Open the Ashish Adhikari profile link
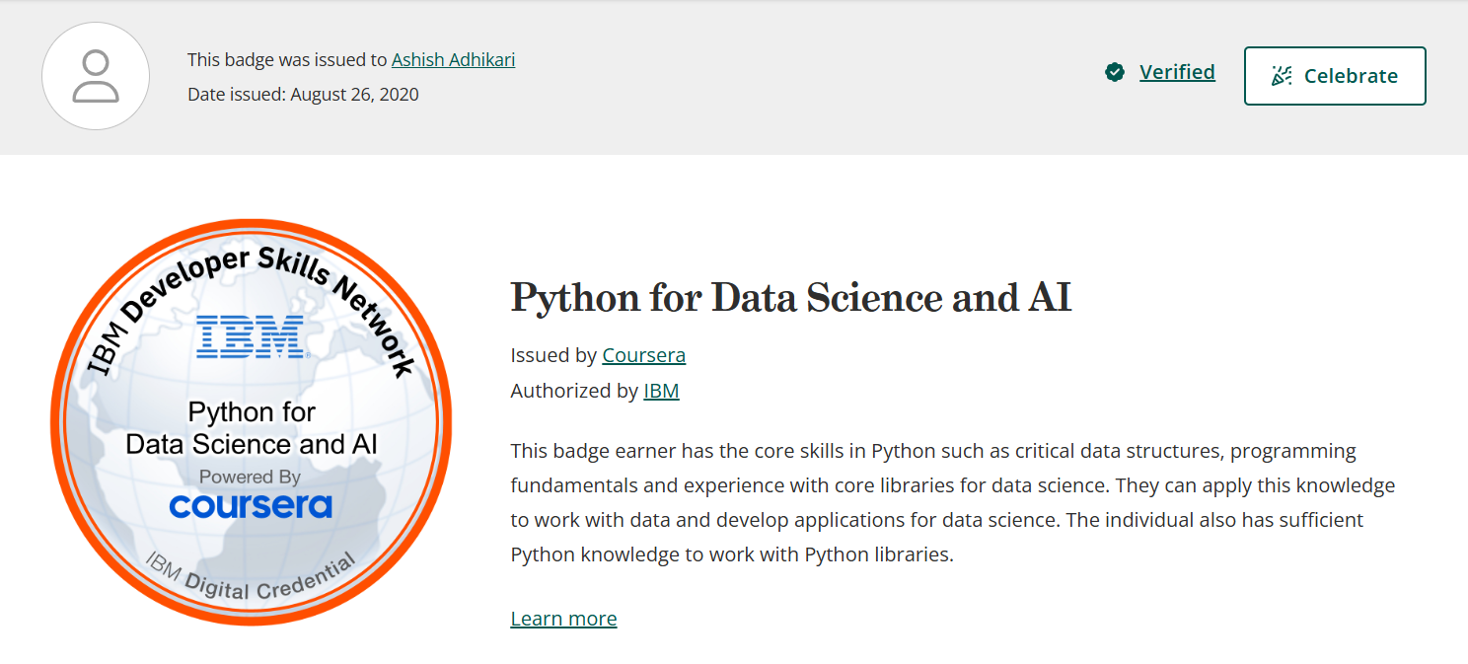 (453, 59)
